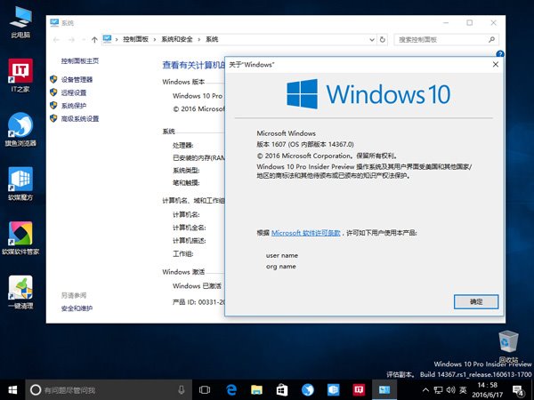Screen dimensions: 534x400
Task: Open the 系统保护 link
Action: pos(74,106)
